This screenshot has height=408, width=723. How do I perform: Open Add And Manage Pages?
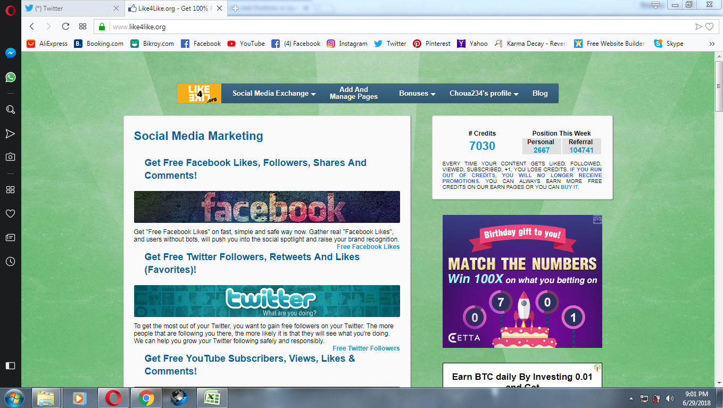[354, 93]
